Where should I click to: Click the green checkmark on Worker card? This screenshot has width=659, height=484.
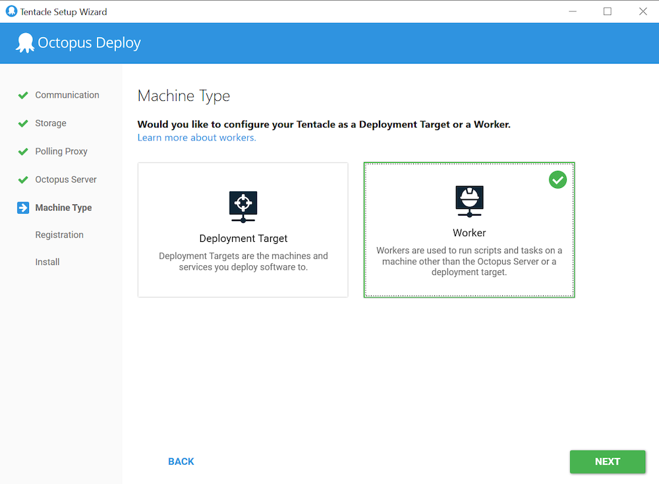(x=558, y=179)
